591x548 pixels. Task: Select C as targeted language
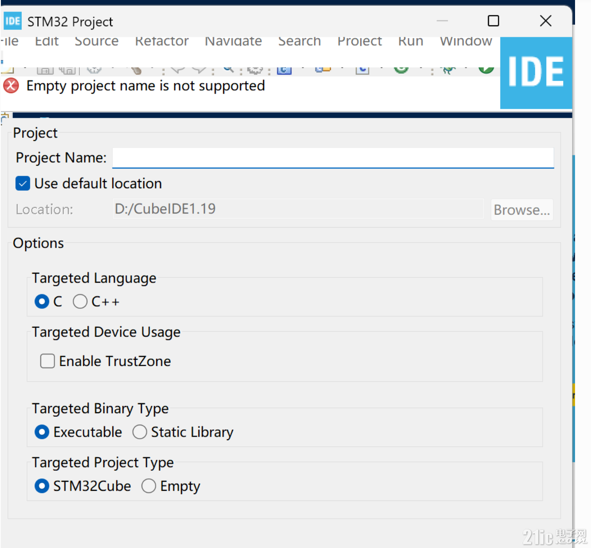42,302
